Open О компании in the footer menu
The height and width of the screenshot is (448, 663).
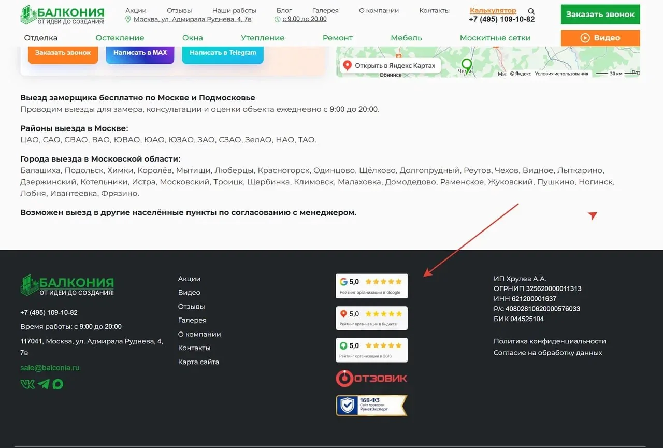coord(199,334)
